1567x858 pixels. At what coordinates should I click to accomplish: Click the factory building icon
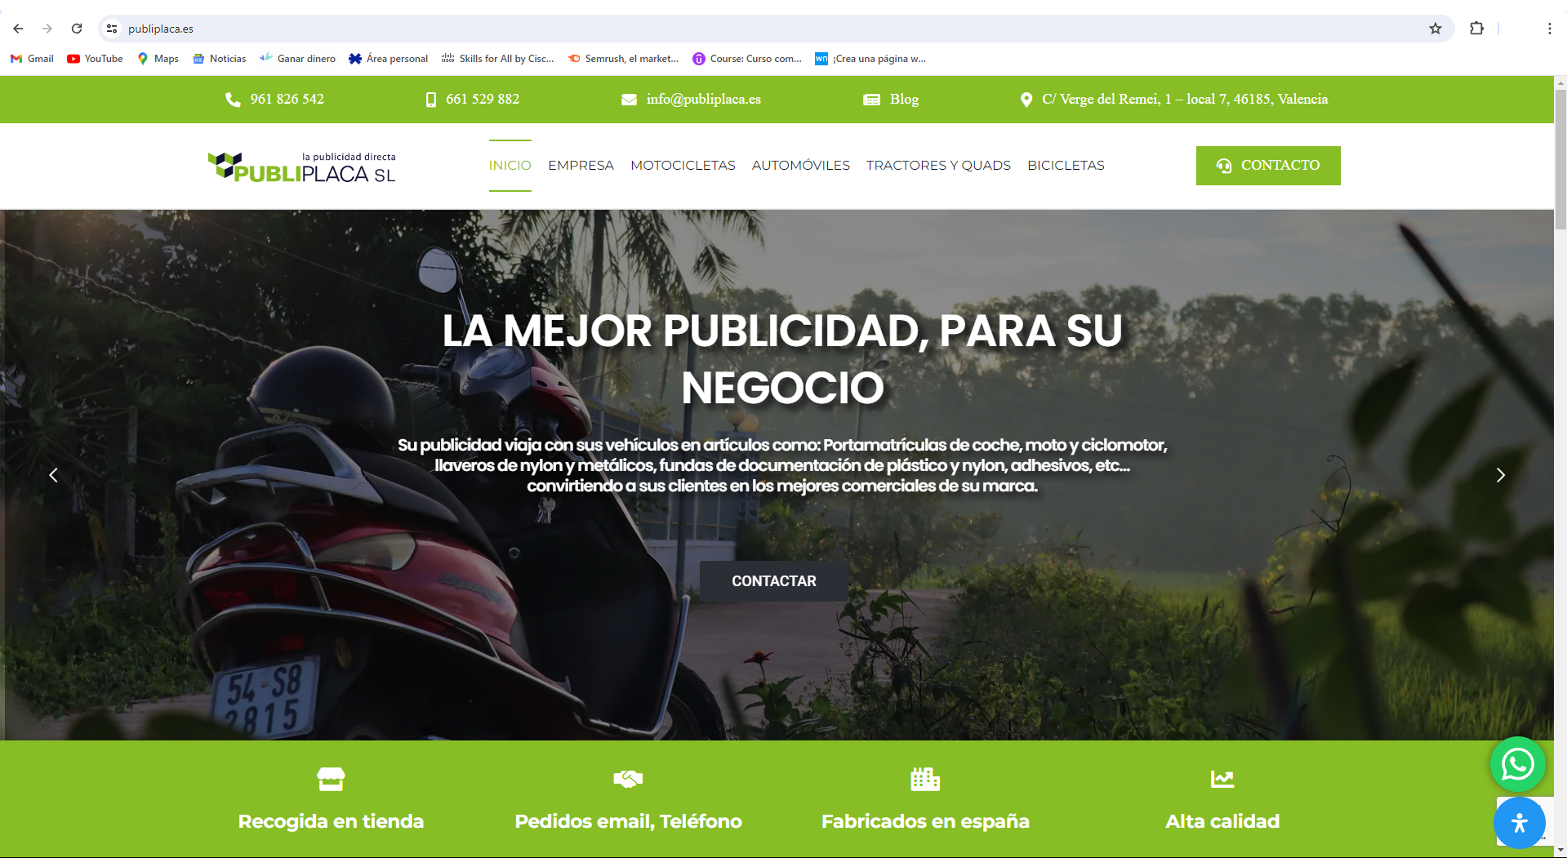(x=925, y=779)
